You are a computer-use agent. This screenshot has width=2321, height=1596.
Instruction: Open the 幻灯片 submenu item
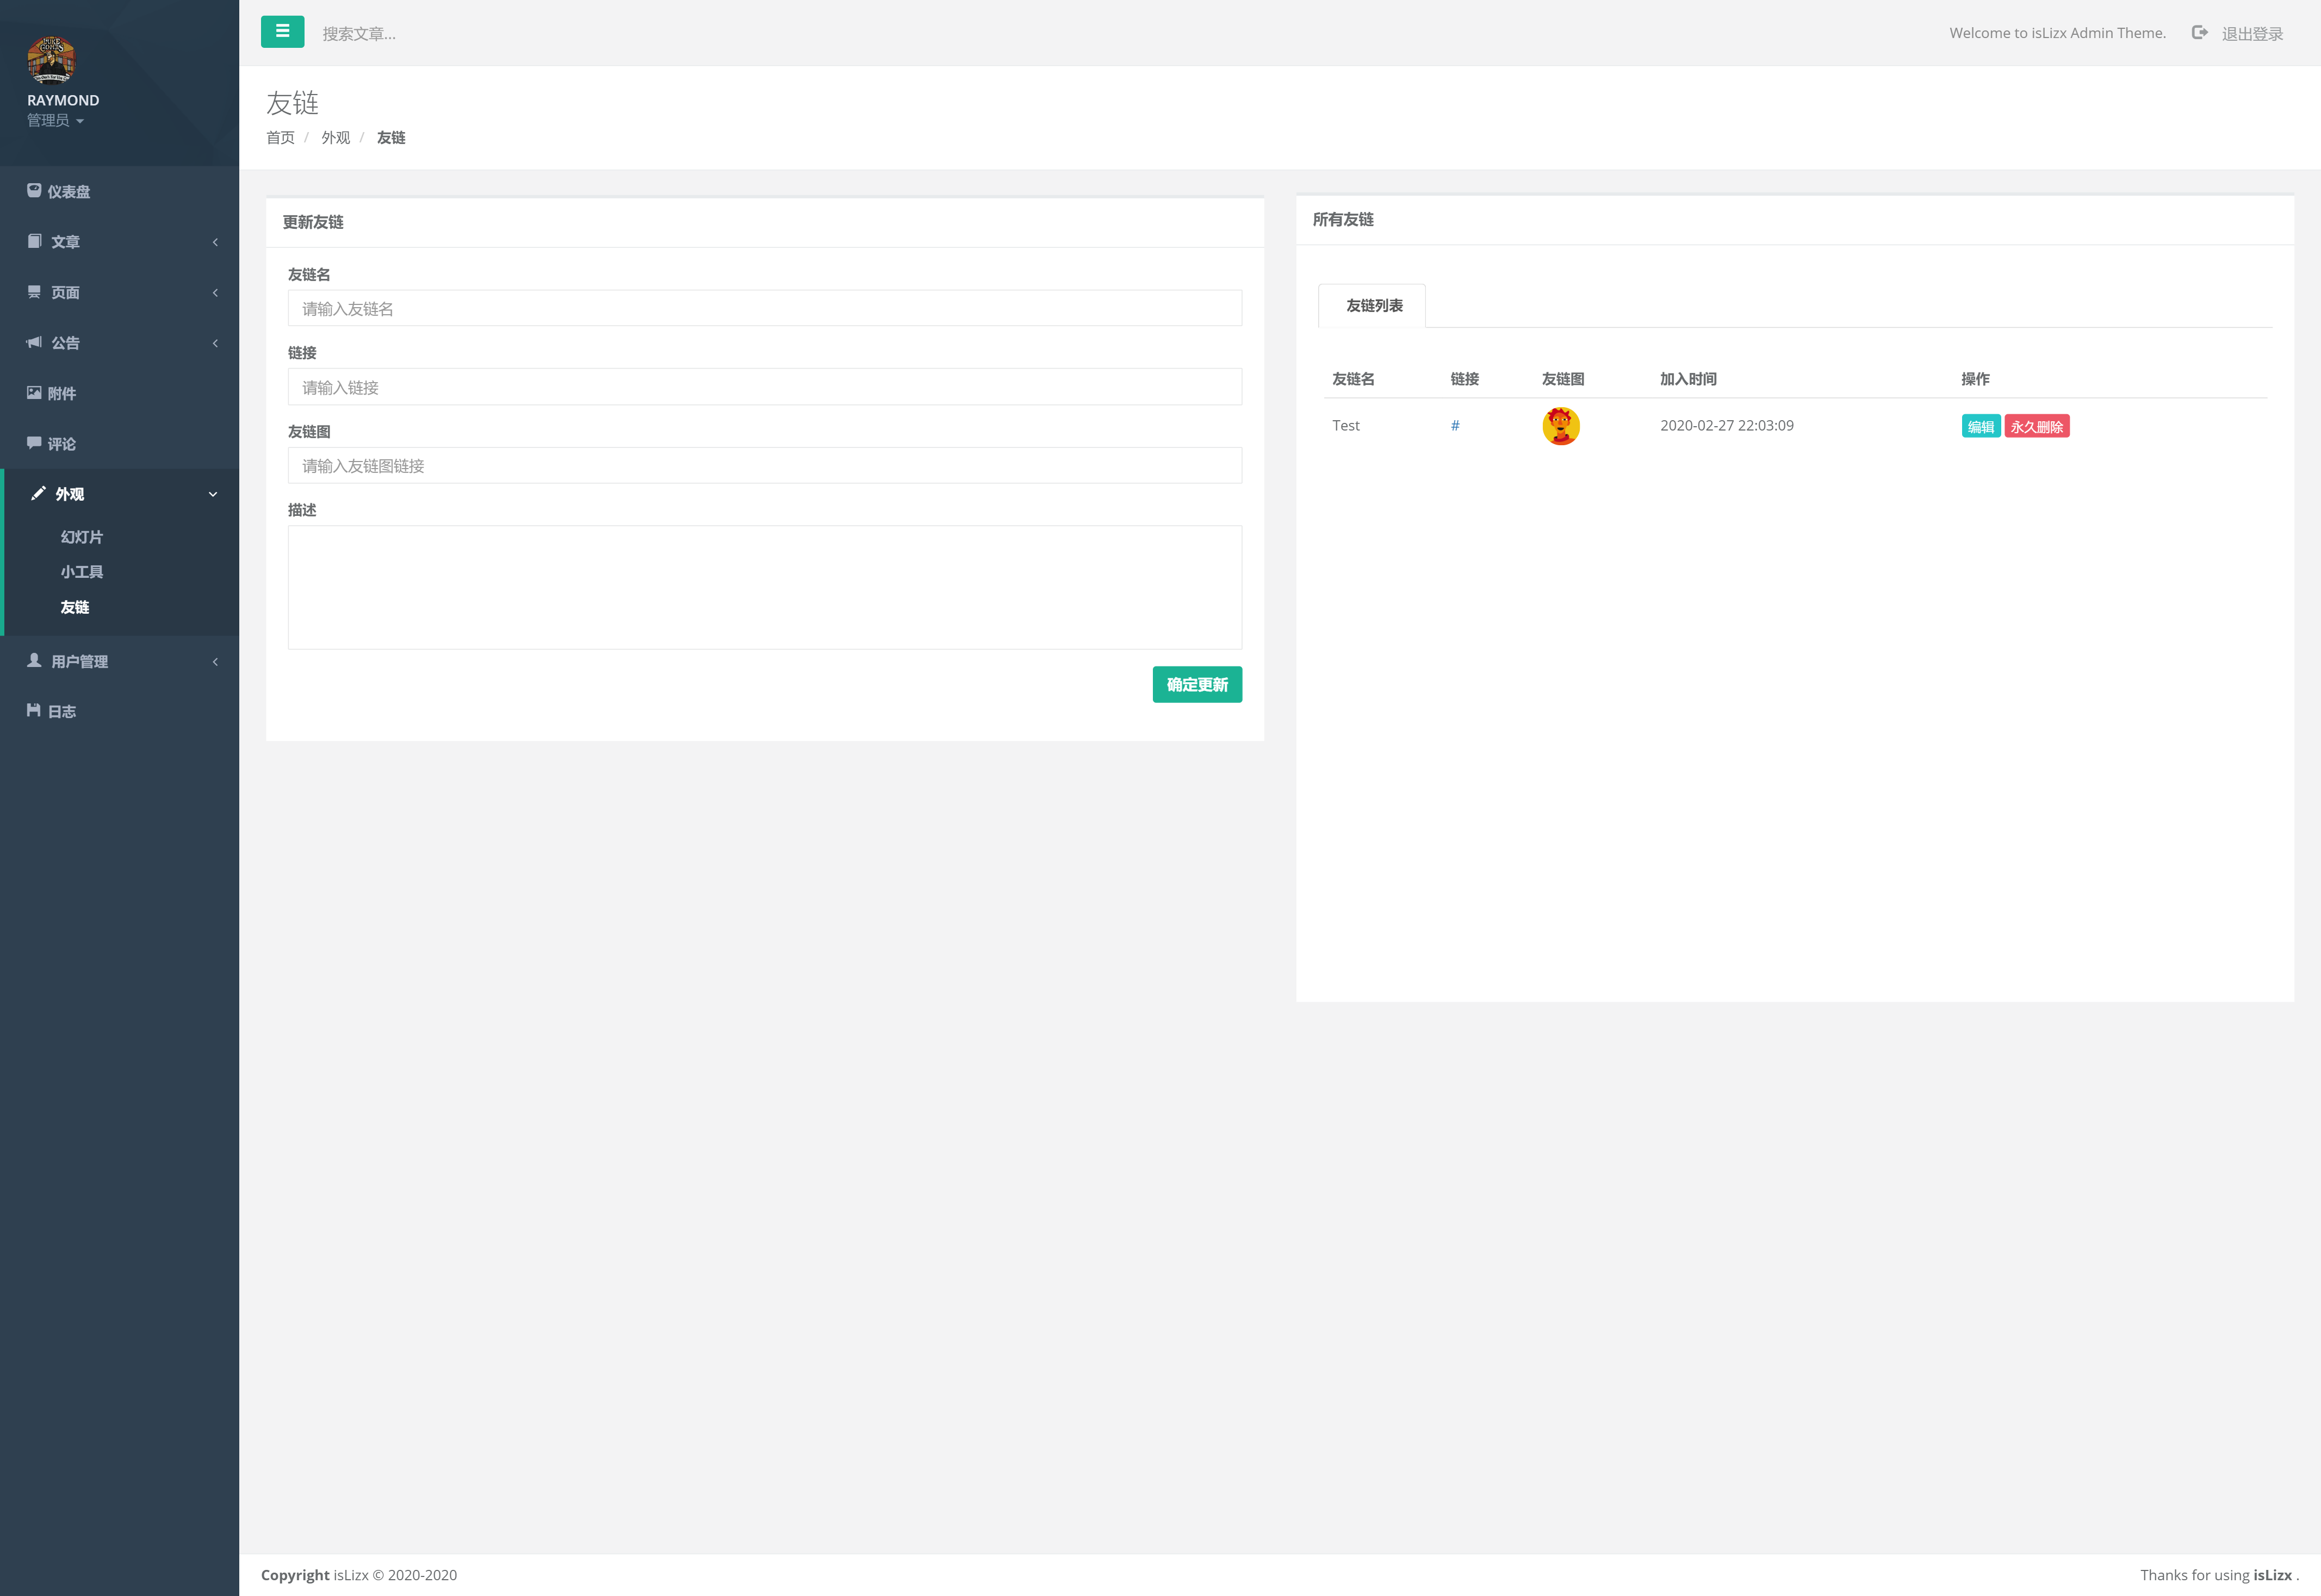coord(81,537)
